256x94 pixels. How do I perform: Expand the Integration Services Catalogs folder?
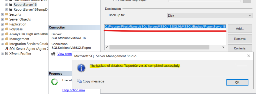click(x=2, y=44)
